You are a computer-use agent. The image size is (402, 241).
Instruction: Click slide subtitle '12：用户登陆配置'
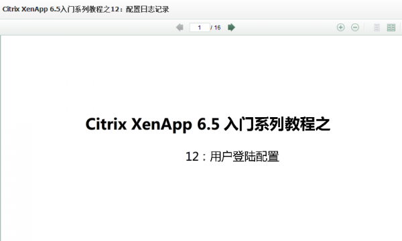point(232,157)
